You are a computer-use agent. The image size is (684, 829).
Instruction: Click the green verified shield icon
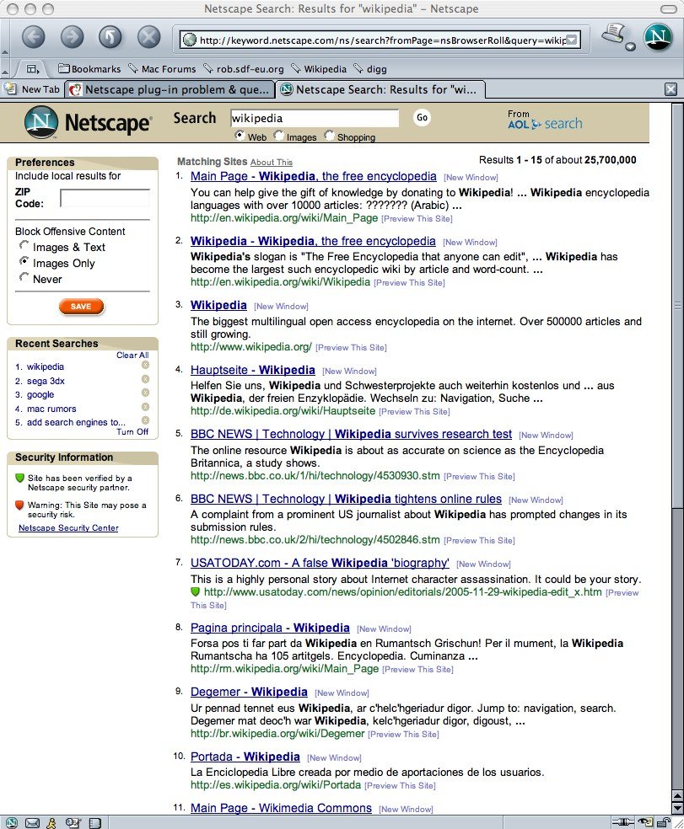(x=19, y=478)
